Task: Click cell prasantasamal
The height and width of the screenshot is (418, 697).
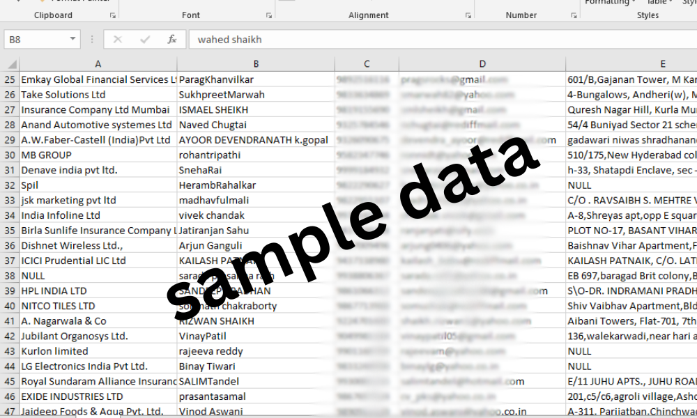Action: (256, 396)
